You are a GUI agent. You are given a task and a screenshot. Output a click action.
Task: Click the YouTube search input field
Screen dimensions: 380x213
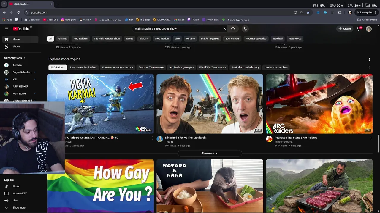pyautogui.click(x=177, y=29)
